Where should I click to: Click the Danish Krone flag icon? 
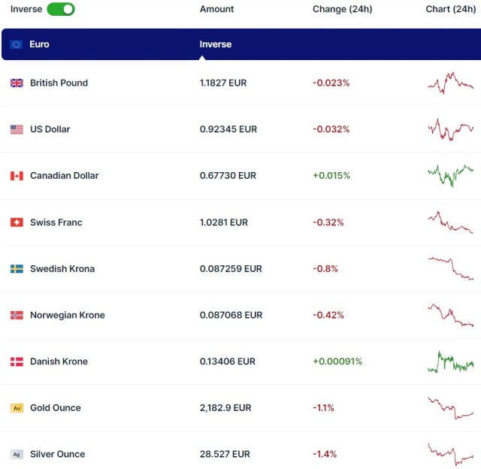(17, 362)
